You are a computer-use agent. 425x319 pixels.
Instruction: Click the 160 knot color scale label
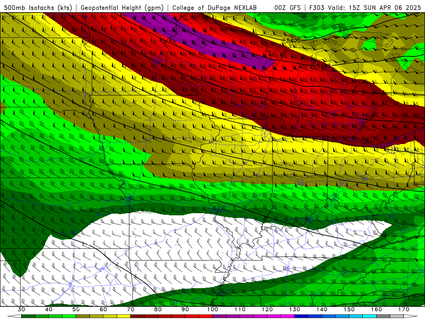pos(377,309)
